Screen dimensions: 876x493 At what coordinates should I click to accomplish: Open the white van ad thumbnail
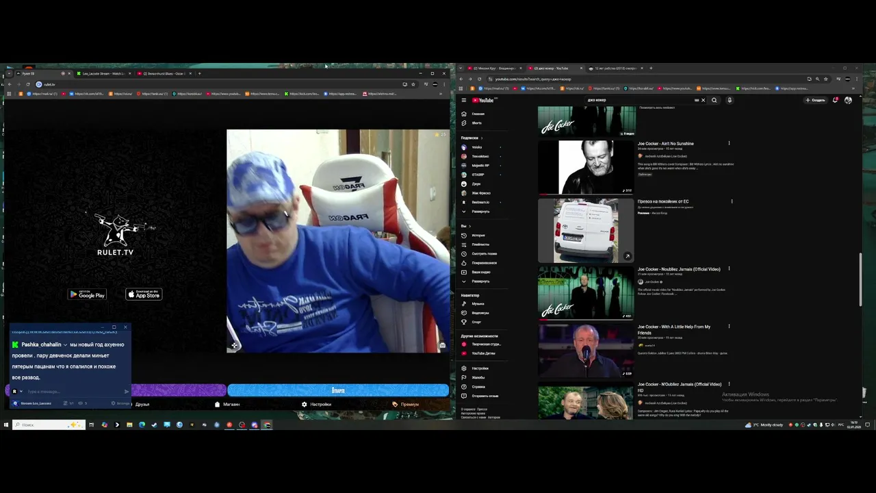coord(587,231)
